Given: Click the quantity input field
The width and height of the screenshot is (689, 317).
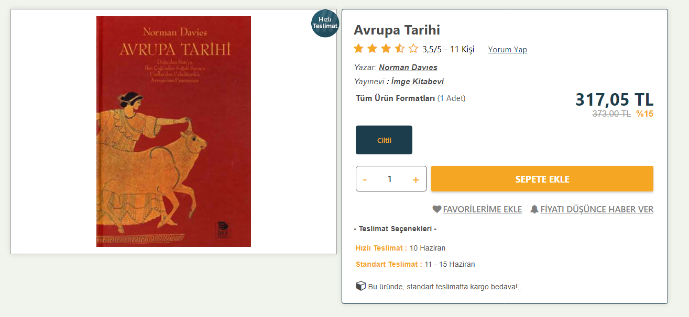Looking at the screenshot, I should coord(390,179).
